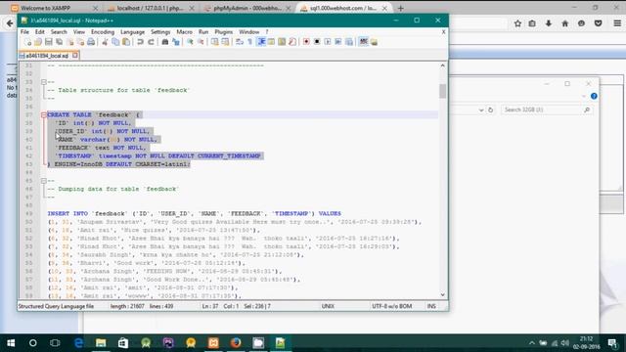Toggle the Indent Guide icon

(x=261, y=42)
